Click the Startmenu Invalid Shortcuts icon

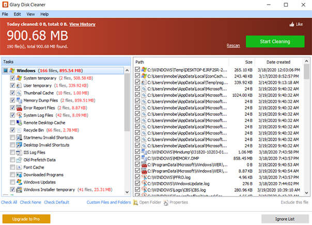point(19,138)
